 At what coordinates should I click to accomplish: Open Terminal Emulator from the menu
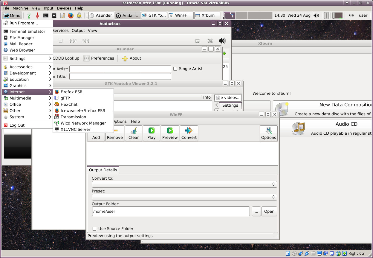pos(27,31)
